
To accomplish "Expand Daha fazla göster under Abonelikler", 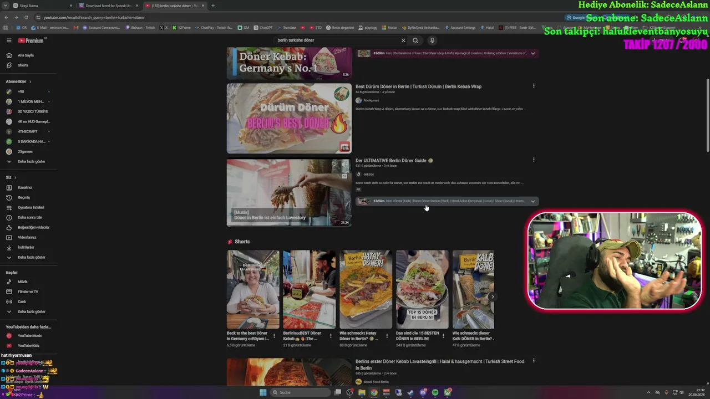I will [26, 161].
